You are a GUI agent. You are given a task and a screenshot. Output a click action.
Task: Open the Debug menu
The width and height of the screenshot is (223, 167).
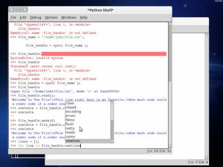point(36,17)
